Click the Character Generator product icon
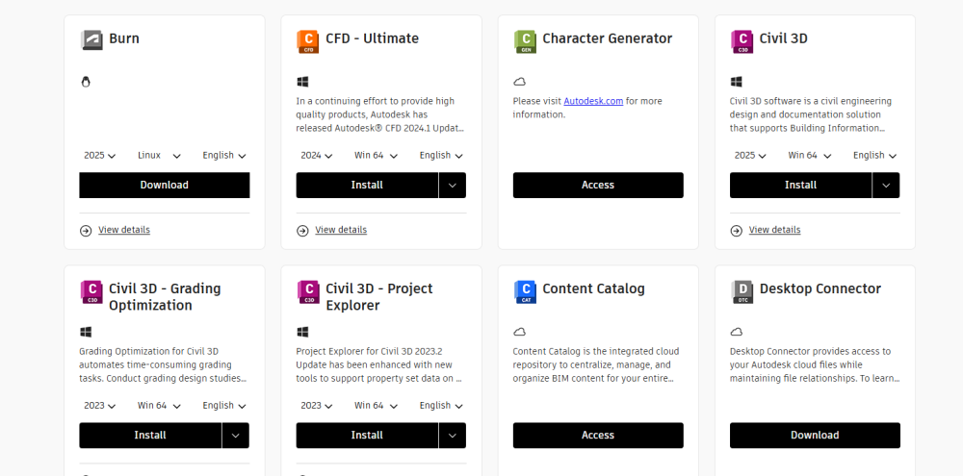 (525, 41)
